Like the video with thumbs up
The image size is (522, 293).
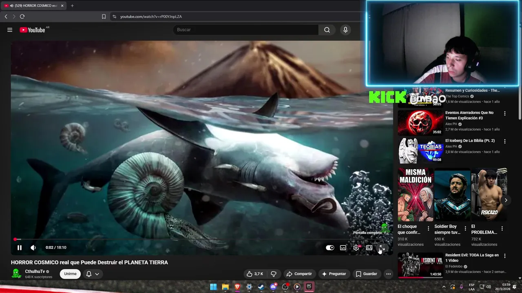tap(255, 274)
